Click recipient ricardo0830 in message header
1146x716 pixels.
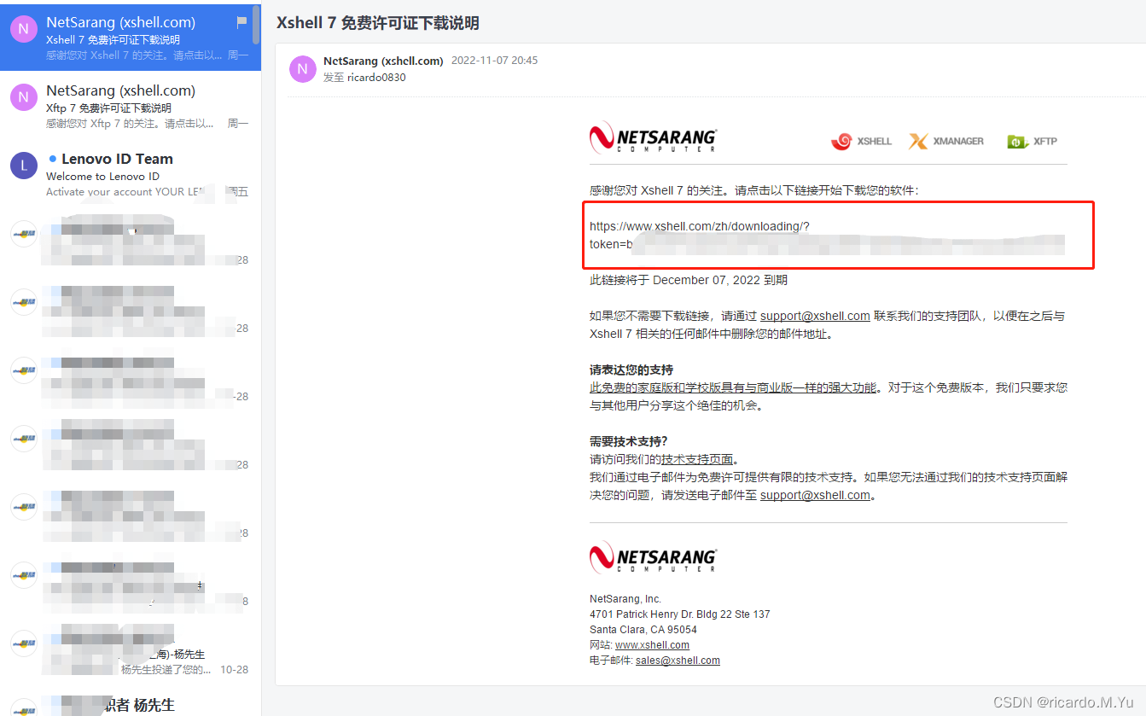click(376, 78)
